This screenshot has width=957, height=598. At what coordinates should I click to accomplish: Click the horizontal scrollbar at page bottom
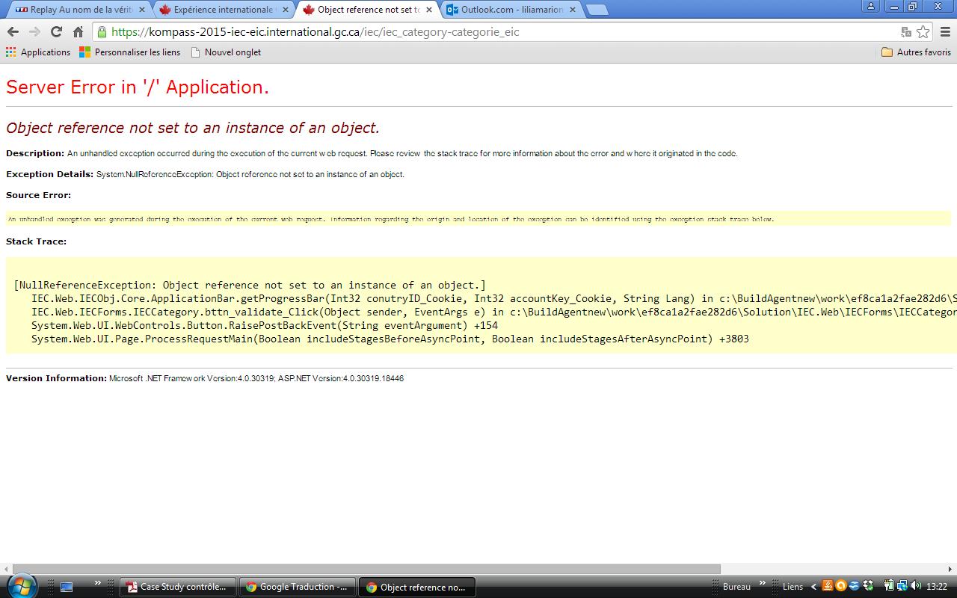pos(366,569)
